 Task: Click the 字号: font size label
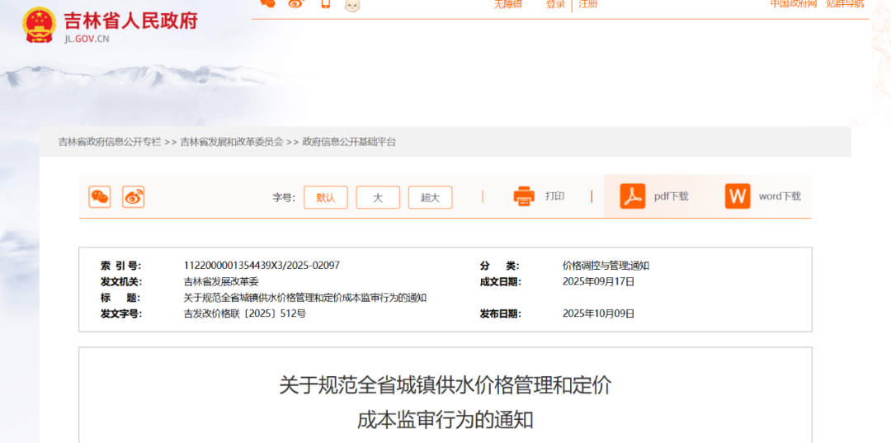click(x=284, y=198)
